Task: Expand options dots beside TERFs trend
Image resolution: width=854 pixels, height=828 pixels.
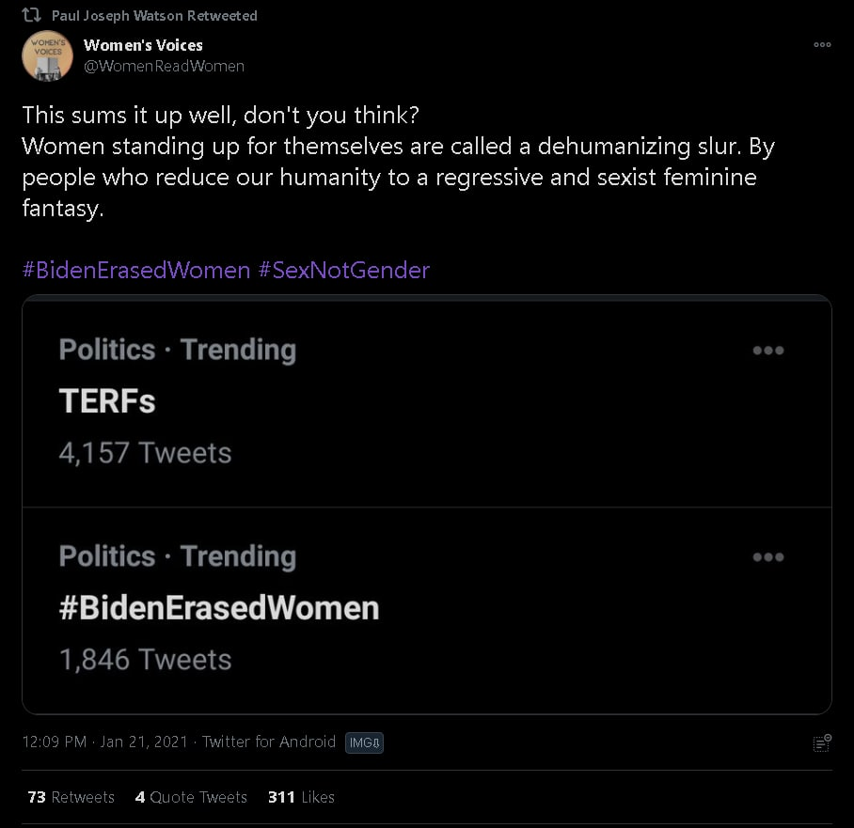Action: [767, 351]
